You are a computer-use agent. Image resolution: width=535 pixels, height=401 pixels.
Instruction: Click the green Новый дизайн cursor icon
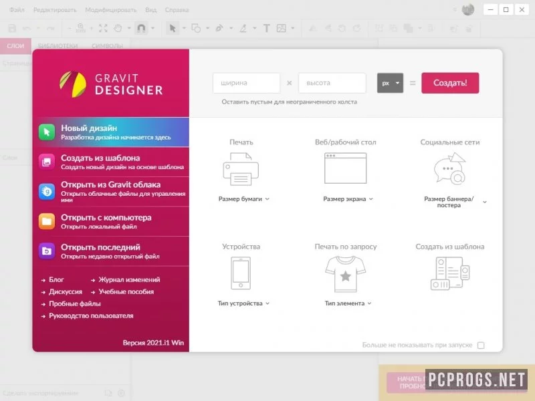[x=47, y=132]
